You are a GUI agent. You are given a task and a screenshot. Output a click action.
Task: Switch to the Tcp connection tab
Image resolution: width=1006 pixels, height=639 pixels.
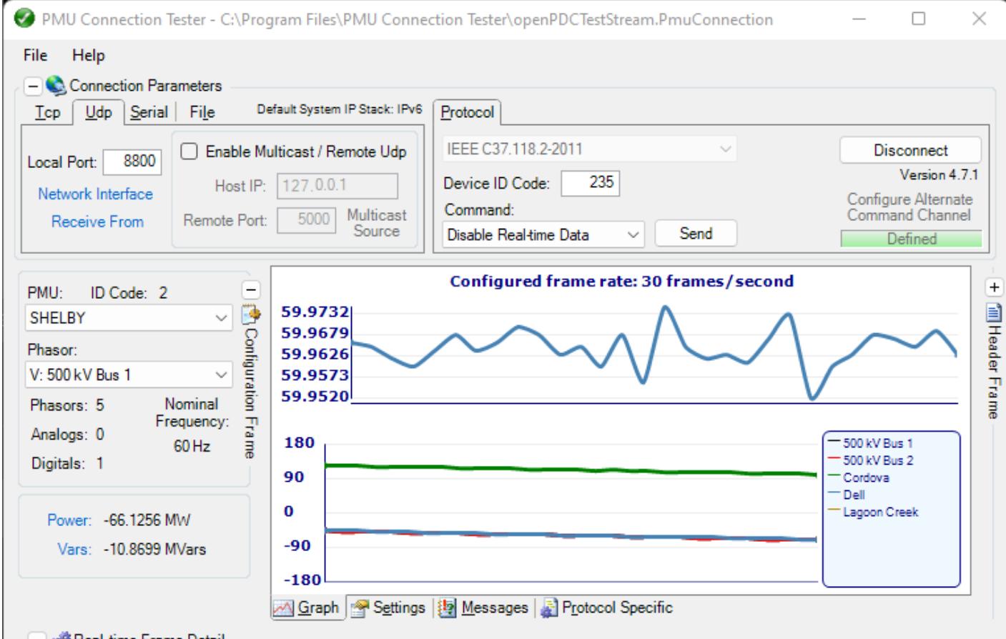[47, 112]
